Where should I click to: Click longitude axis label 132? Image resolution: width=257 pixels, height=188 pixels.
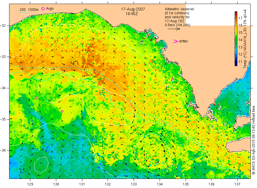(108, 184)
